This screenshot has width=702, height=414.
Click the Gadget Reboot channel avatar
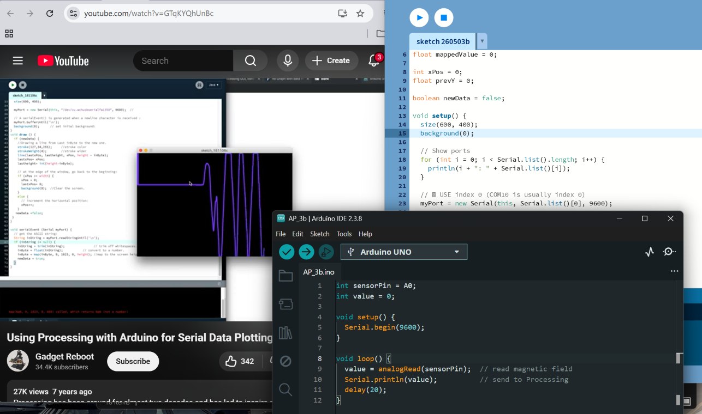18,361
